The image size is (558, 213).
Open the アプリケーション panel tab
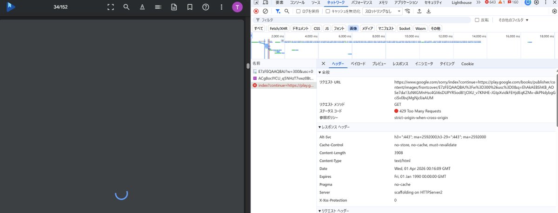[405, 2]
